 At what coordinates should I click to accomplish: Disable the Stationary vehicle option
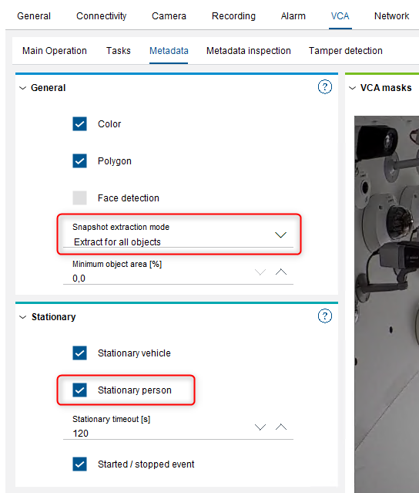point(80,353)
